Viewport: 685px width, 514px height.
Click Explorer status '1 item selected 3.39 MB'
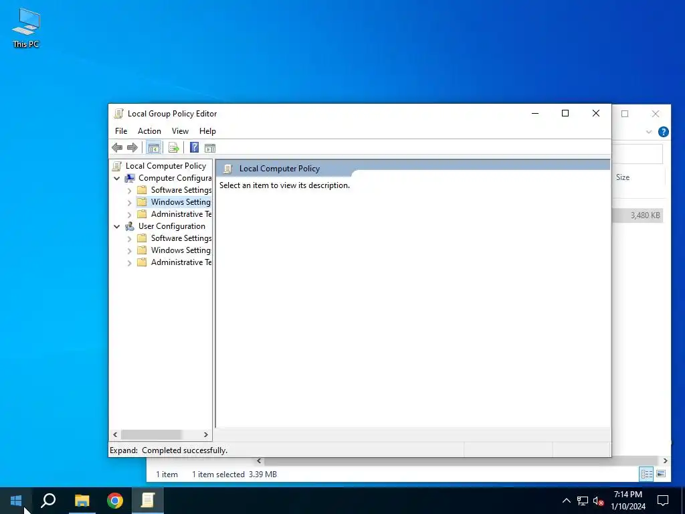point(234,475)
